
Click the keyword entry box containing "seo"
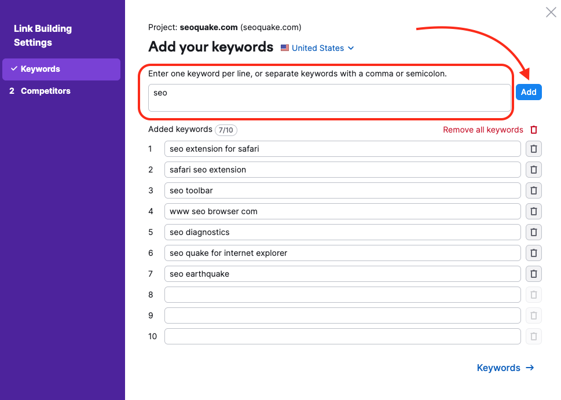pyautogui.click(x=328, y=98)
